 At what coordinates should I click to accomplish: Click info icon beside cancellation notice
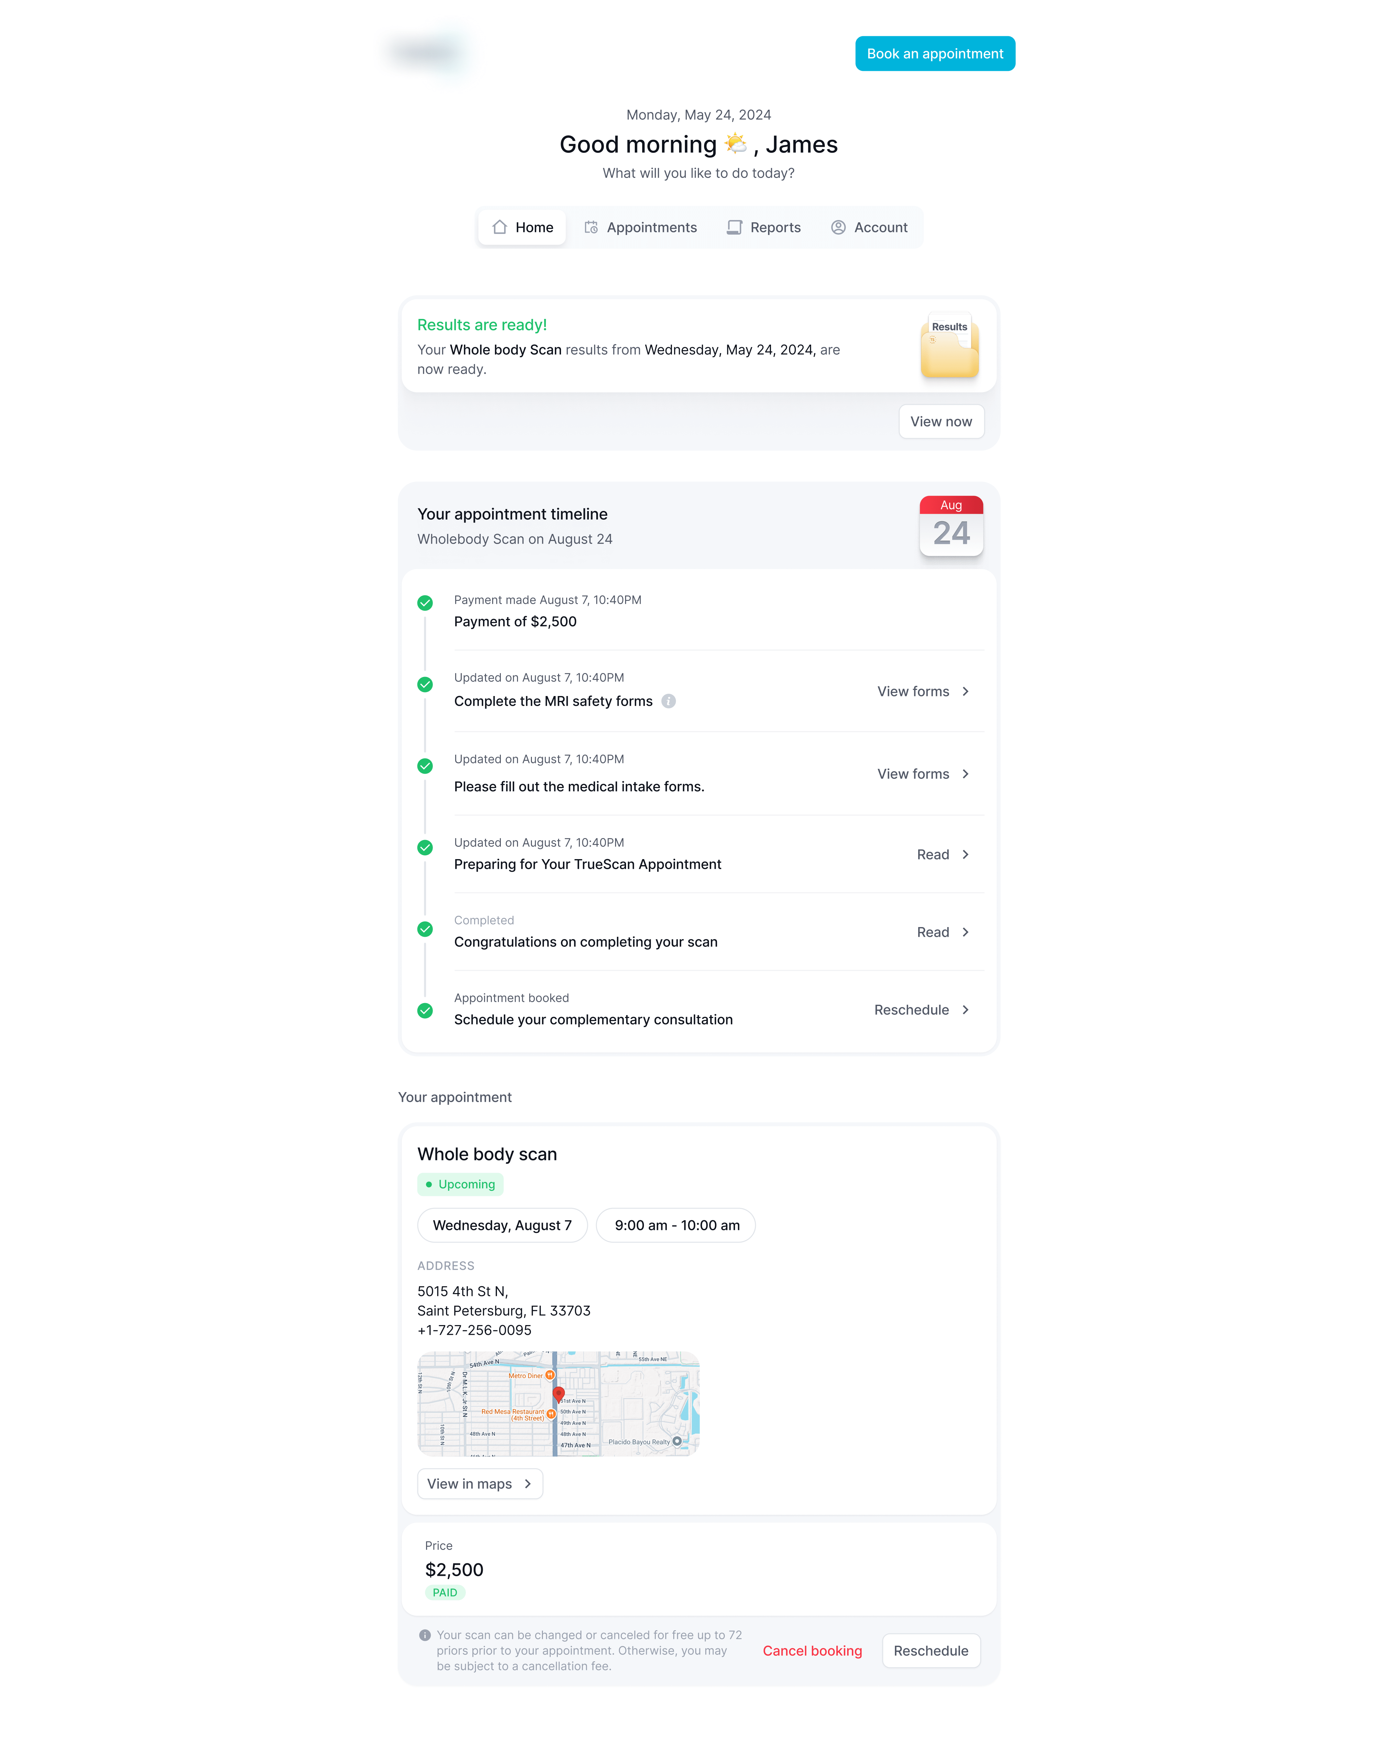coord(424,1635)
